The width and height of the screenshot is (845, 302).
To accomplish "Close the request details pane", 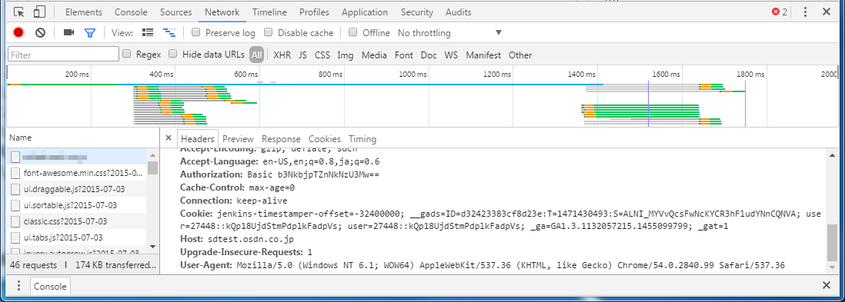I will (x=168, y=138).
